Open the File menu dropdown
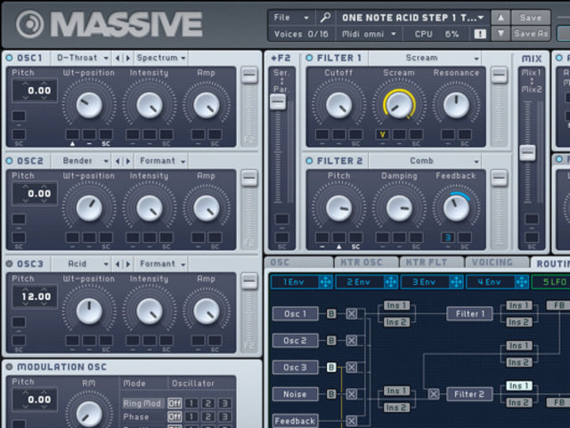 tap(291, 18)
